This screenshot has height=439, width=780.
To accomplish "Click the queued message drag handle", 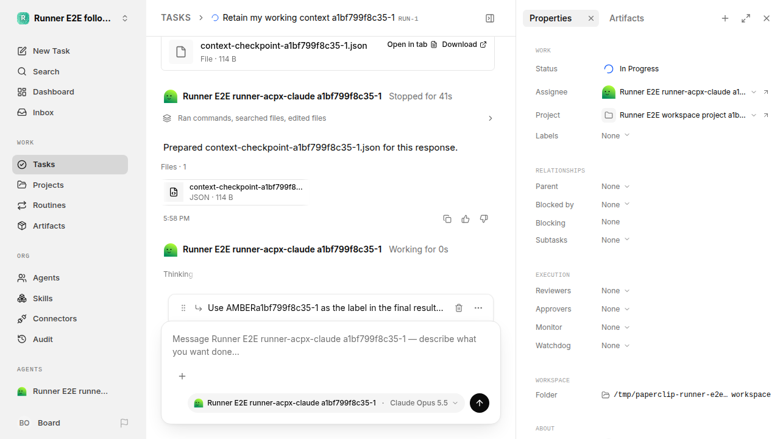I will pos(183,308).
